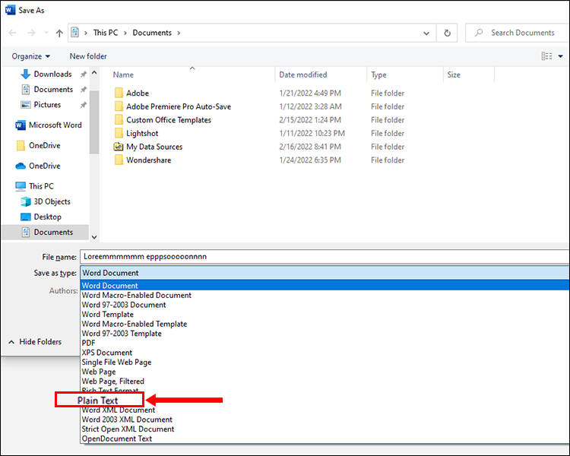Choose PDF in the file type list

click(88, 343)
